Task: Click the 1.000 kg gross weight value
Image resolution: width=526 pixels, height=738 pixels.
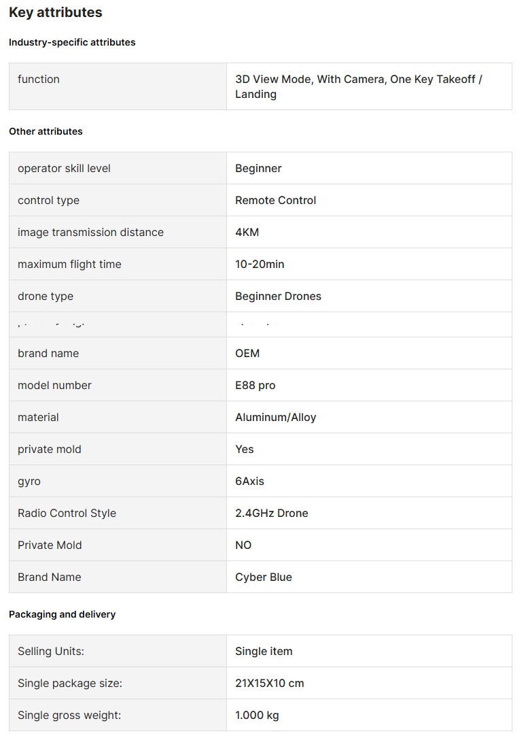Action: point(257,715)
